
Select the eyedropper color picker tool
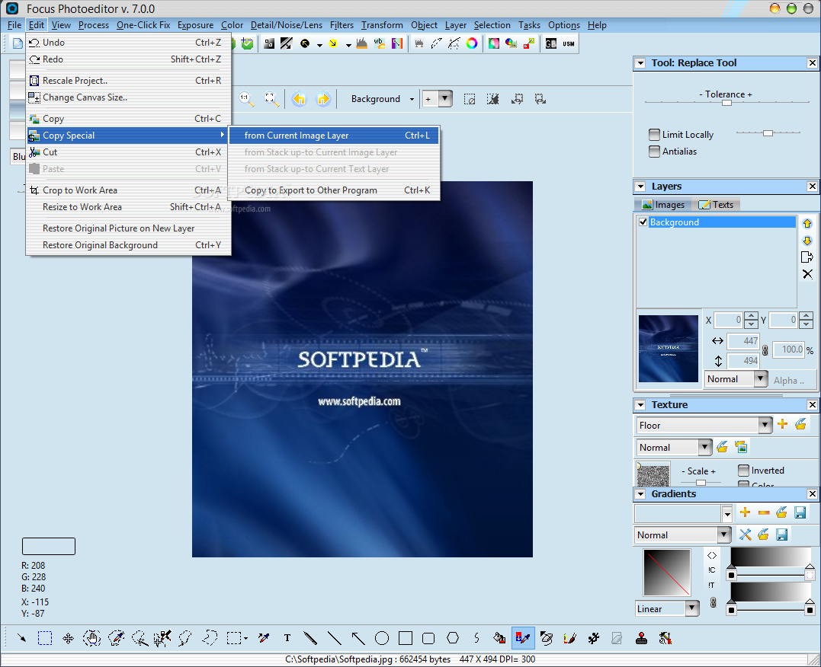tap(264, 638)
